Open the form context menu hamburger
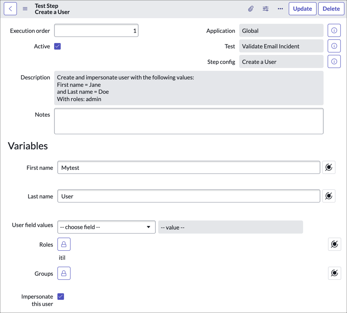This screenshot has height=313, width=347. click(x=25, y=8)
